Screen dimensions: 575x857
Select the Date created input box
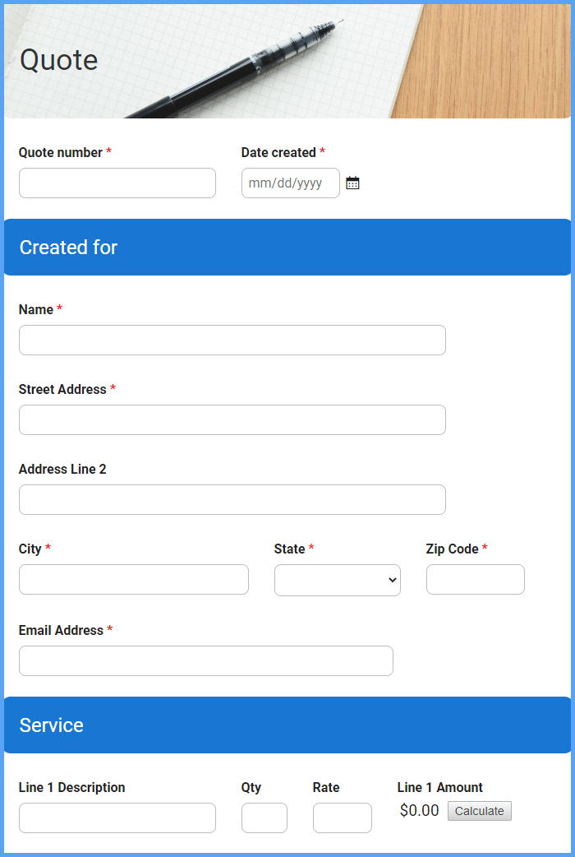(290, 183)
